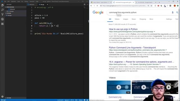Close the 'imc formula' Chrome tab

(156, 3)
